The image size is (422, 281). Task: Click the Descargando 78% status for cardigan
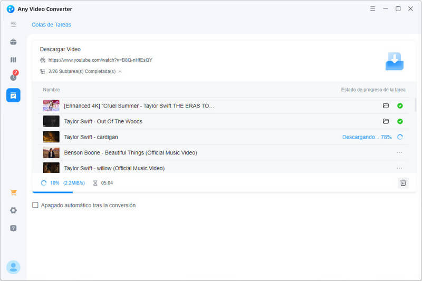[x=367, y=137]
